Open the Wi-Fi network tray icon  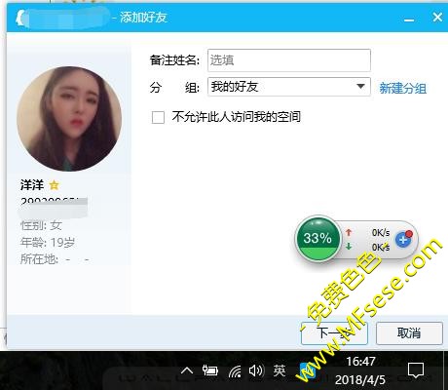click(235, 370)
